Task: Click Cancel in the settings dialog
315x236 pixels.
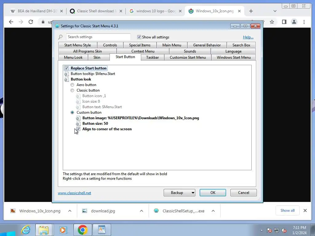Action: click(x=244, y=193)
